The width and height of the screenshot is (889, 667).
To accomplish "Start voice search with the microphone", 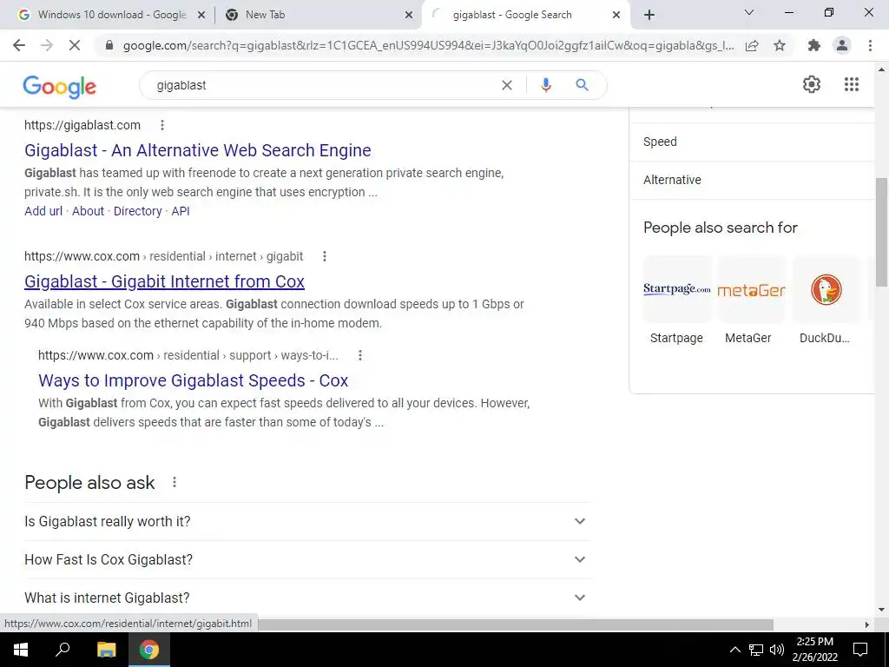I will click(x=545, y=85).
